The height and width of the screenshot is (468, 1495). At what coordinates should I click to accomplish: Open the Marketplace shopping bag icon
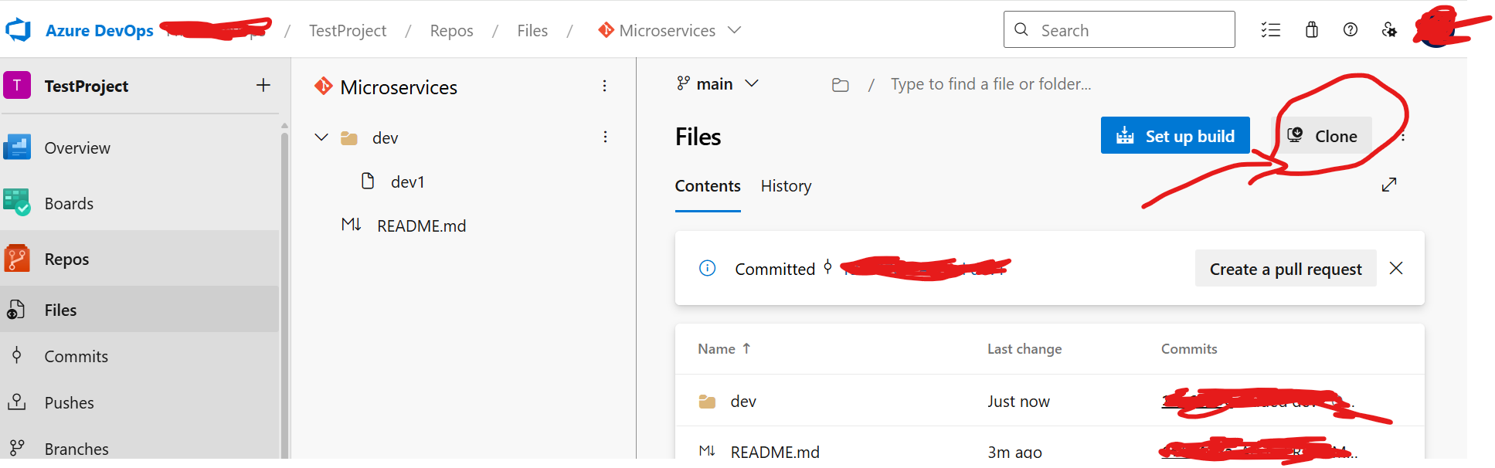tap(1311, 29)
